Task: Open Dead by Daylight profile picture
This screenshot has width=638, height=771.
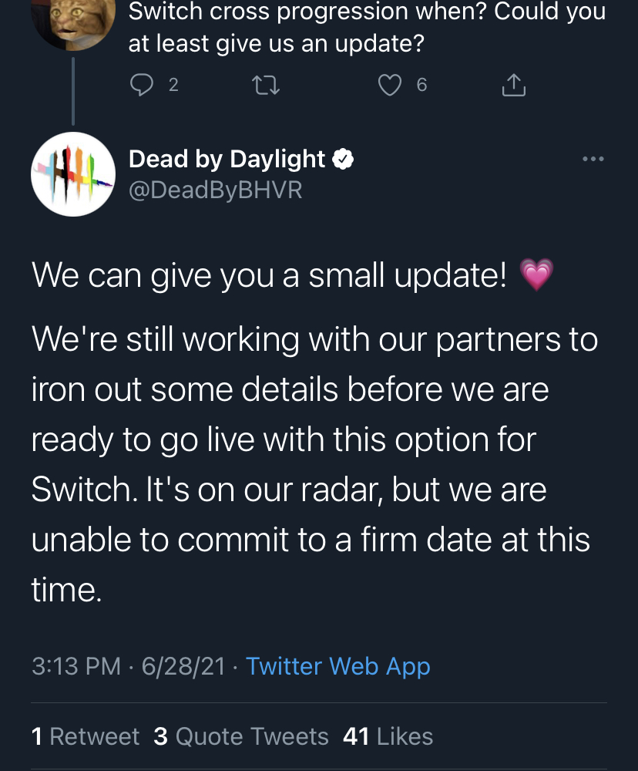Action: click(x=73, y=174)
